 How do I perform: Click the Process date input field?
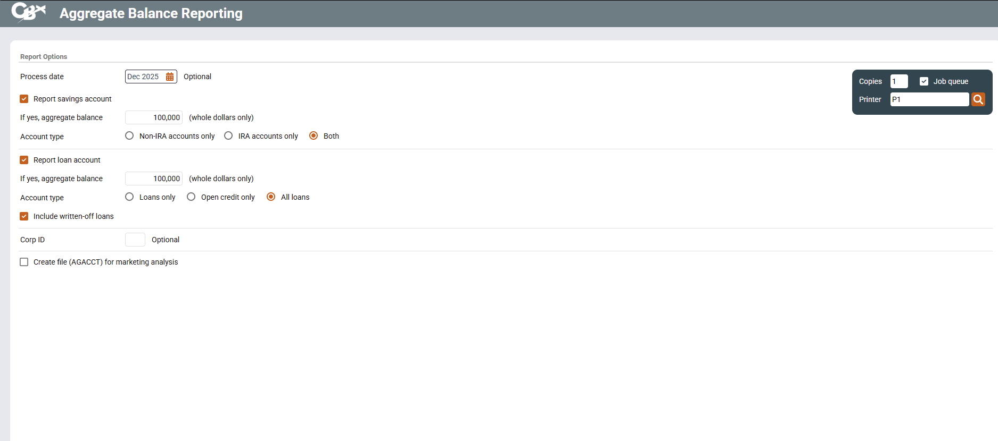click(x=144, y=77)
